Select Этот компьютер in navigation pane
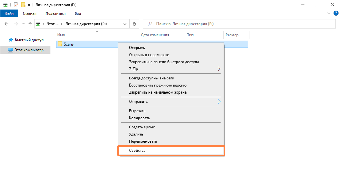The height and width of the screenshot is (185, 339). (x=29, y=50)
